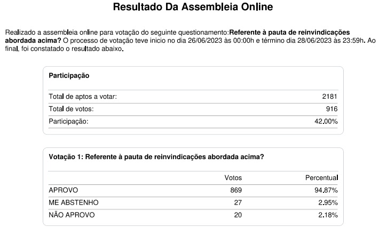Click the value 2181 for eligible voters

pyautogui.click(x=329, y=96)
